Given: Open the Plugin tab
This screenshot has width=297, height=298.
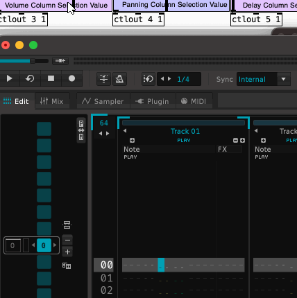Looking at the screenshot, I should pyautogui.click(x=153, y=101).
